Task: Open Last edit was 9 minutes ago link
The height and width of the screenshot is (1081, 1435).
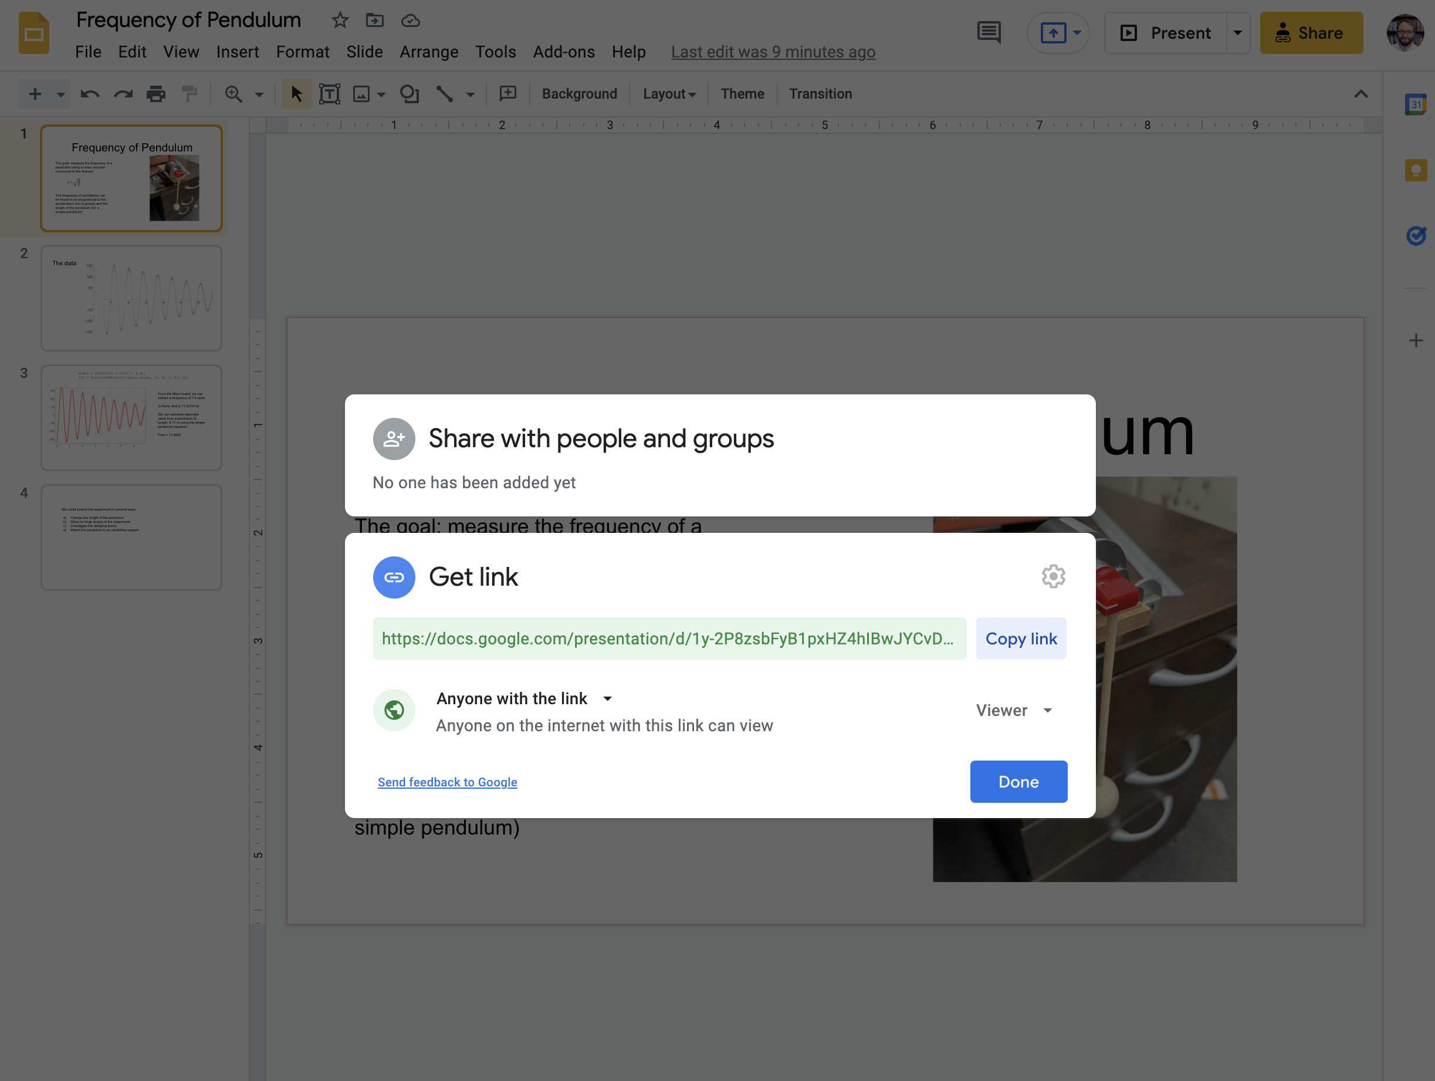Action: [x=773, y=52]
